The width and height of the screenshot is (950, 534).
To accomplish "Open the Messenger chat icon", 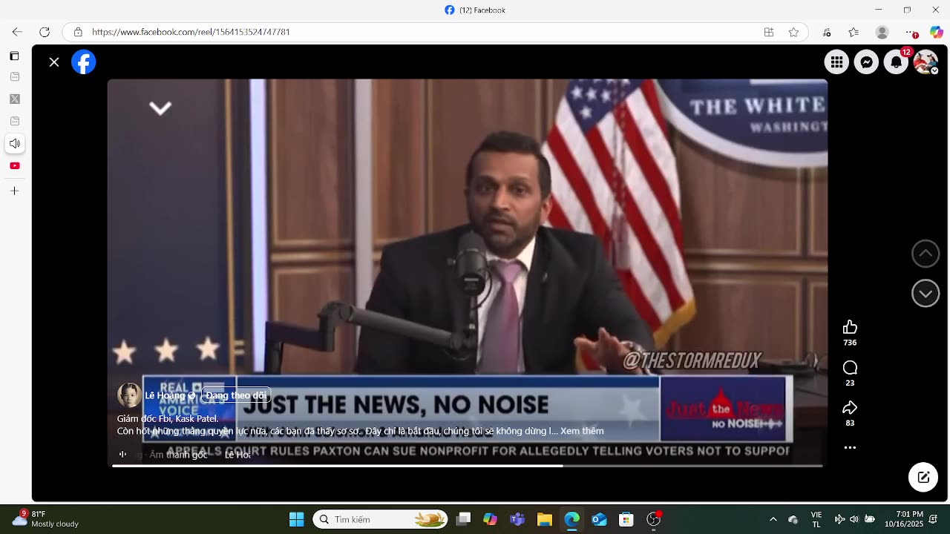I will (866, 62).
